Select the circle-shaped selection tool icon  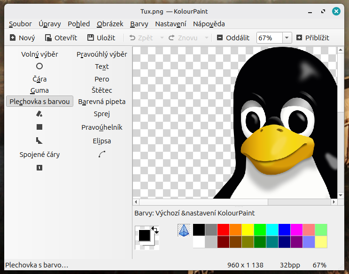[39, 66]
